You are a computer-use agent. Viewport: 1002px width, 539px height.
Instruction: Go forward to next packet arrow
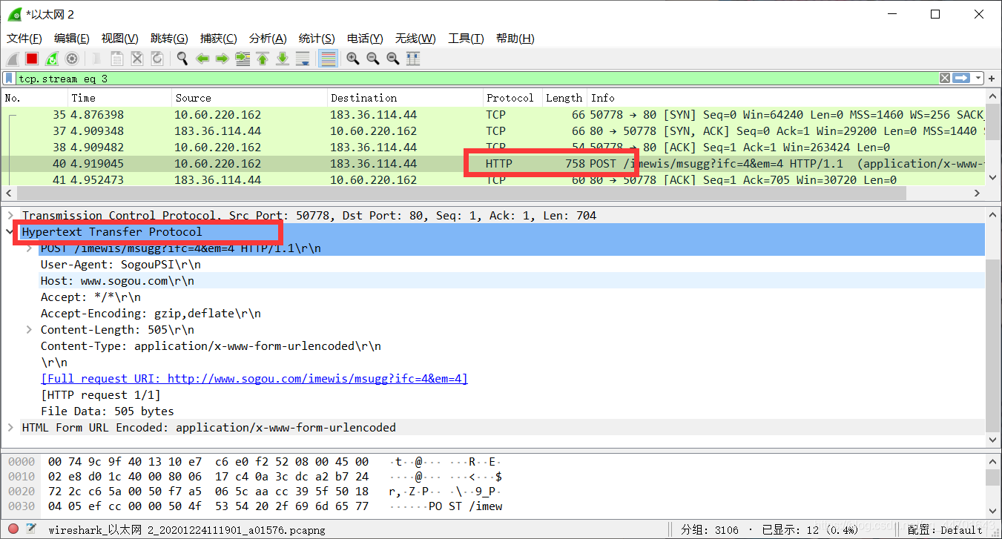pos(222,59)
